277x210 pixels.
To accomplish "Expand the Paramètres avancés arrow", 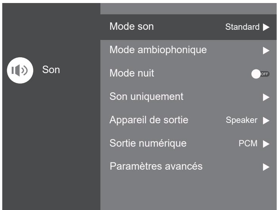I will 266,167.
